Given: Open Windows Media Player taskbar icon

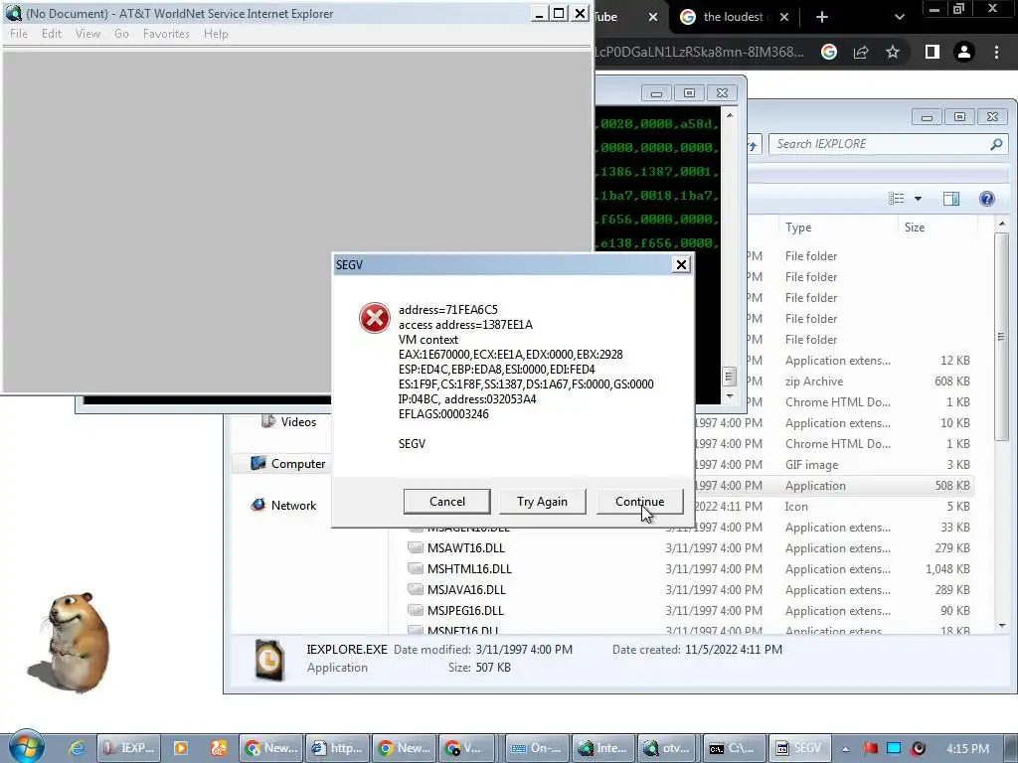Looking at the screenshot, I should pyautogui.click(x=181, y=748).
